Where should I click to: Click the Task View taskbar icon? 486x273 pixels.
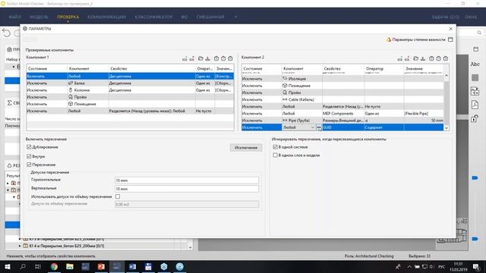click(38, 266)
